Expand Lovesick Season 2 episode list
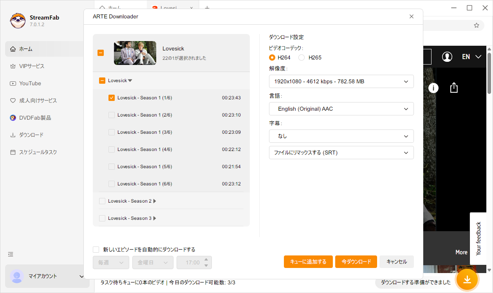Viewport: 493px width, 293px height. click(155, 201)
